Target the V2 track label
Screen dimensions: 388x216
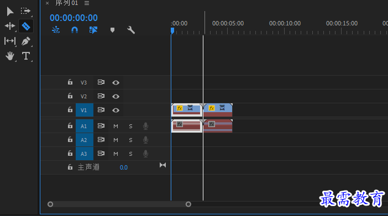pyautogui.click(x=83, y=96)
